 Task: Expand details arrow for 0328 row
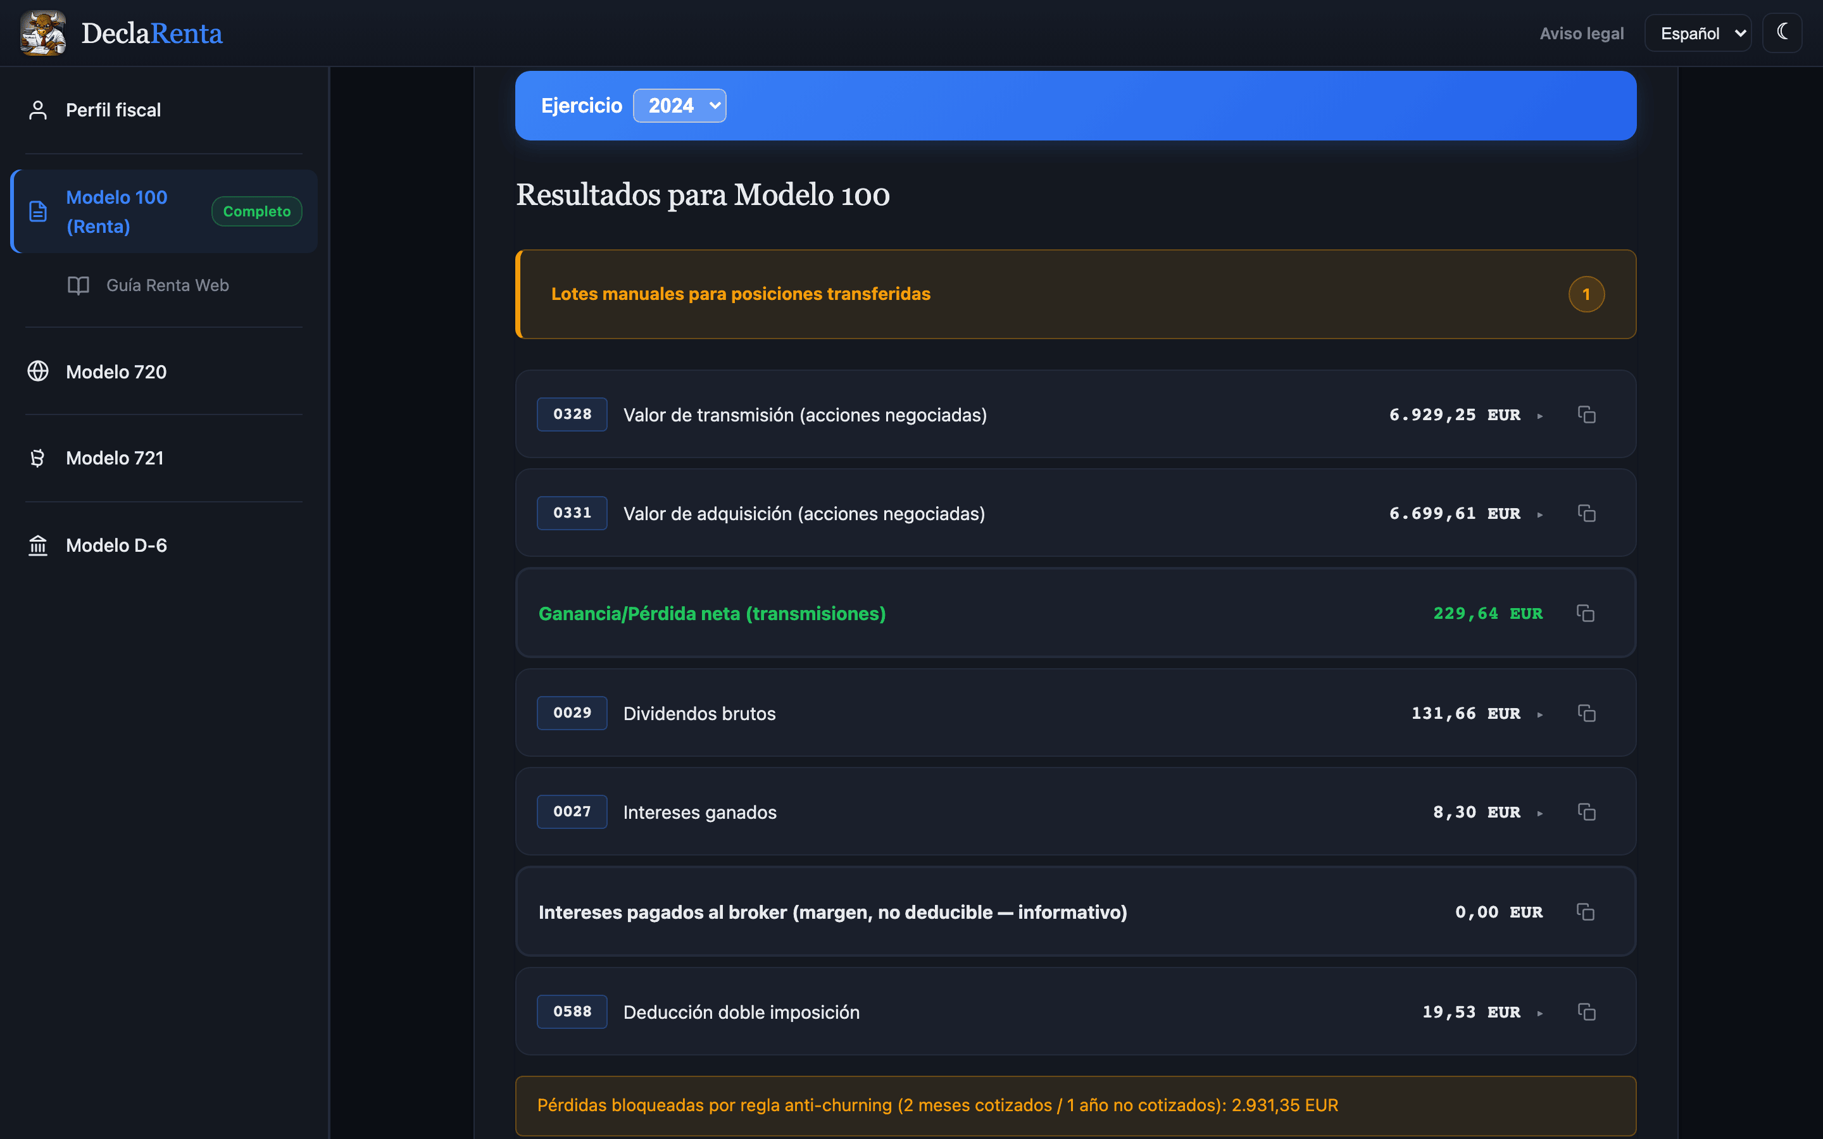[1540, 416]
